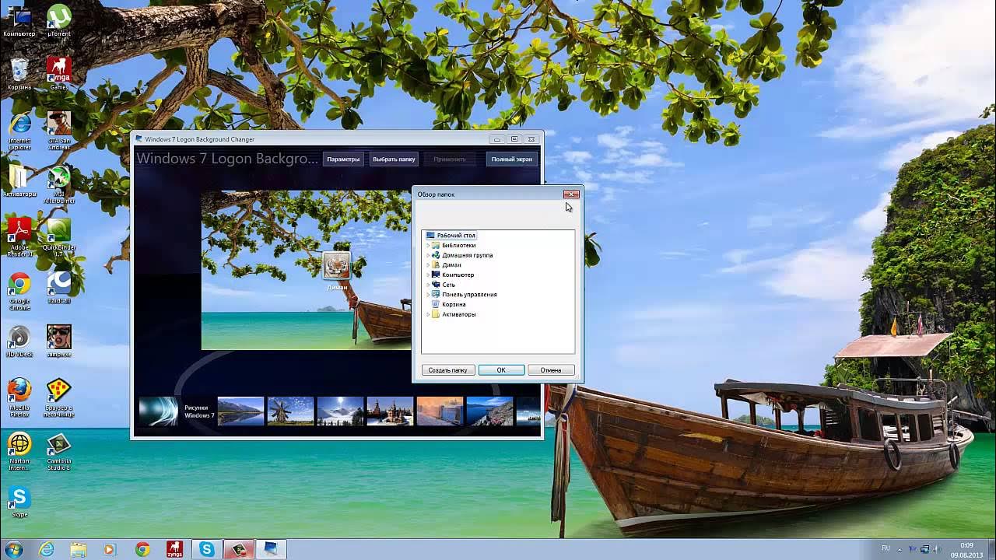
Task: Open the Zynga Games desktop shortcut
Action: [x=59, y=73]
